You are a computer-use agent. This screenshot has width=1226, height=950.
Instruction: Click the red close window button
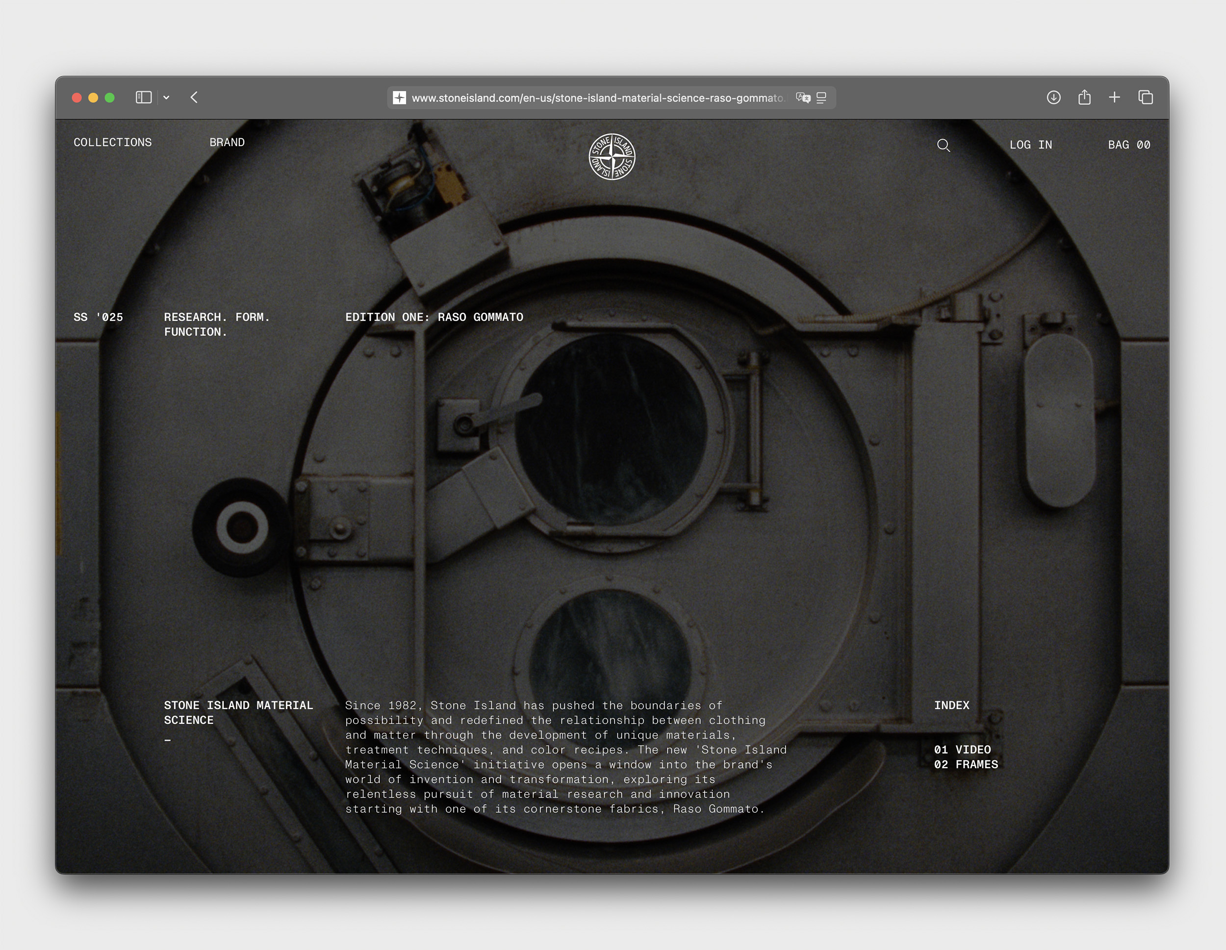click(x=77, y=98)
